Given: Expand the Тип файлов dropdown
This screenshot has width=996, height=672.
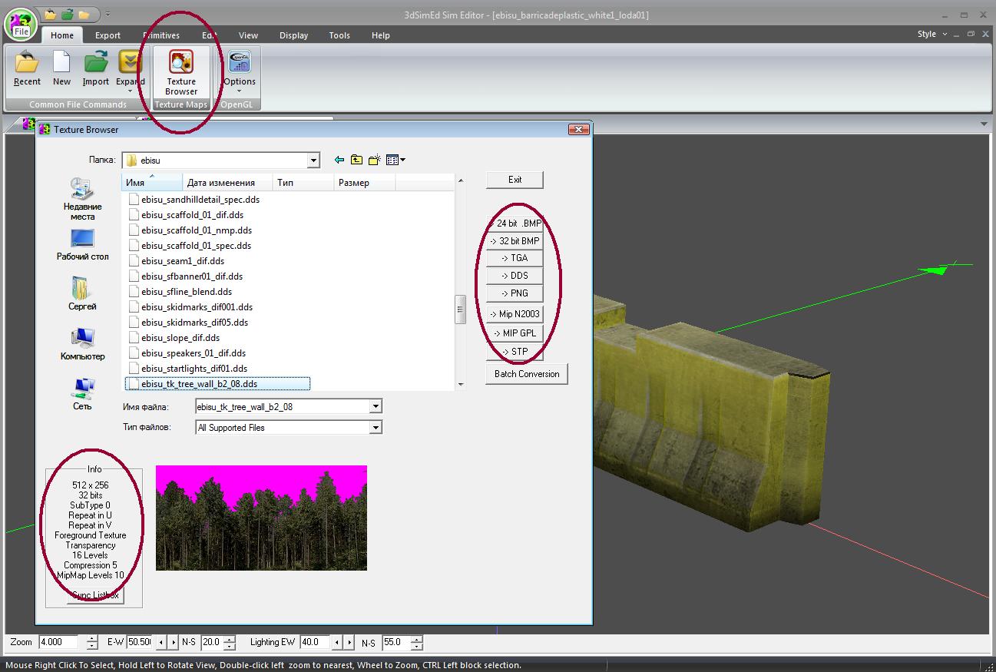Looking at the screenshot, I should (376, 428).
